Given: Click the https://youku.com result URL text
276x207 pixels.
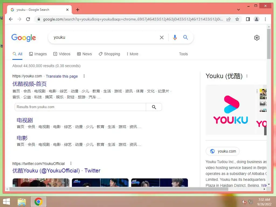Looking at the screenshot, I should click(27, 76).
